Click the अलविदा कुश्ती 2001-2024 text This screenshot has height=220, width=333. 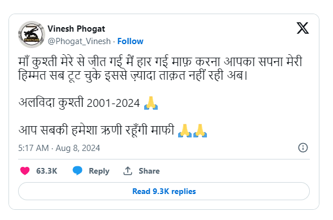tap(79, 103)
